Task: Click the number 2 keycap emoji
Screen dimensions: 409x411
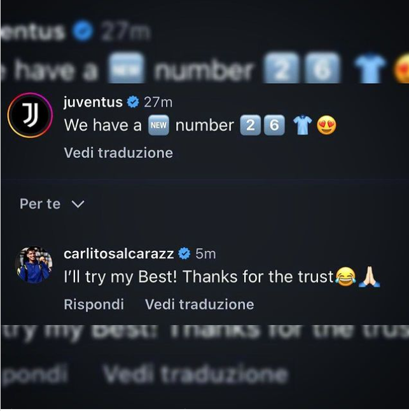Action: pos(251,125)
